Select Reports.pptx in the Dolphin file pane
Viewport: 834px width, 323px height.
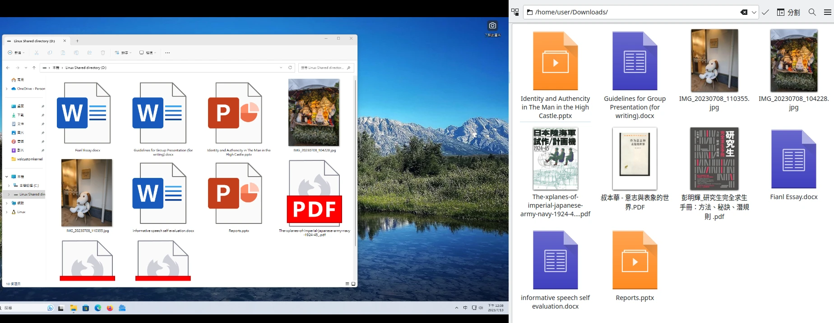click(x=635, y=266)
